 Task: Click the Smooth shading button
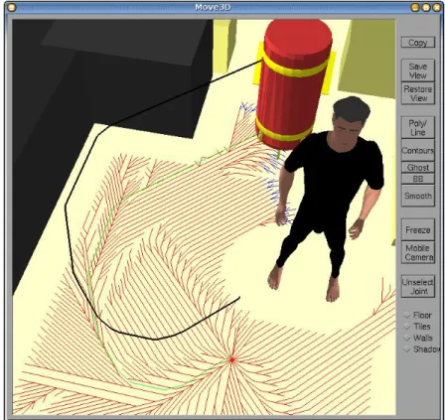[x=418, y=196]
